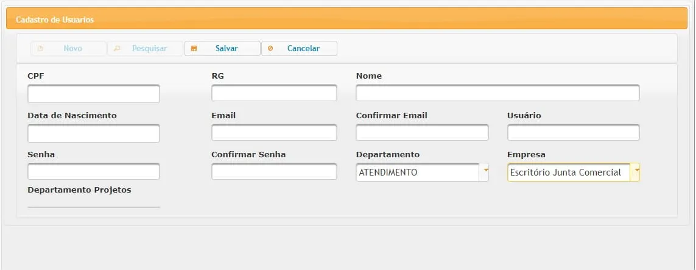
Task: Click the Cadastro de Usuarios panel header
Action: tap(346, 20)
